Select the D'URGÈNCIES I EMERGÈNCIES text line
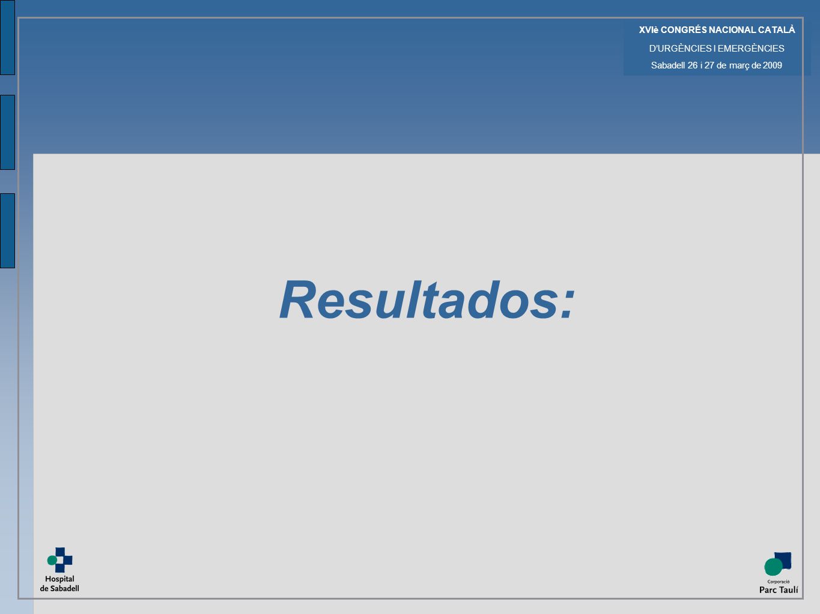This screenshot has width=820, height=614. 717,49
